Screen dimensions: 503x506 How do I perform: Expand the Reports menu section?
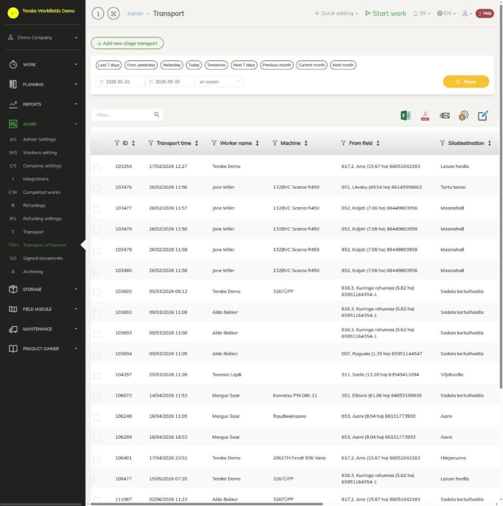(43, 104)
